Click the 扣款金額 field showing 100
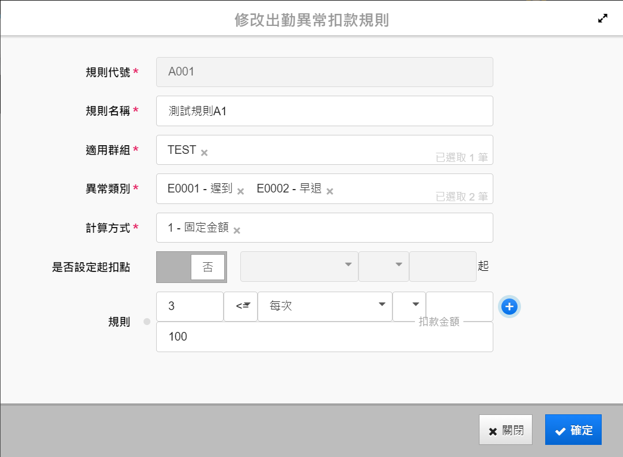The image size is (623, 457). (324, 337)
